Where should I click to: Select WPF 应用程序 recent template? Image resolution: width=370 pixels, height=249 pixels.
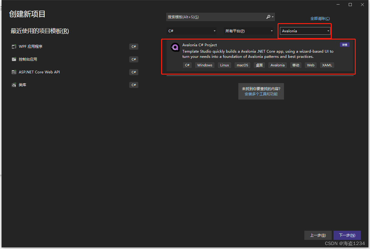pos(74,47)
